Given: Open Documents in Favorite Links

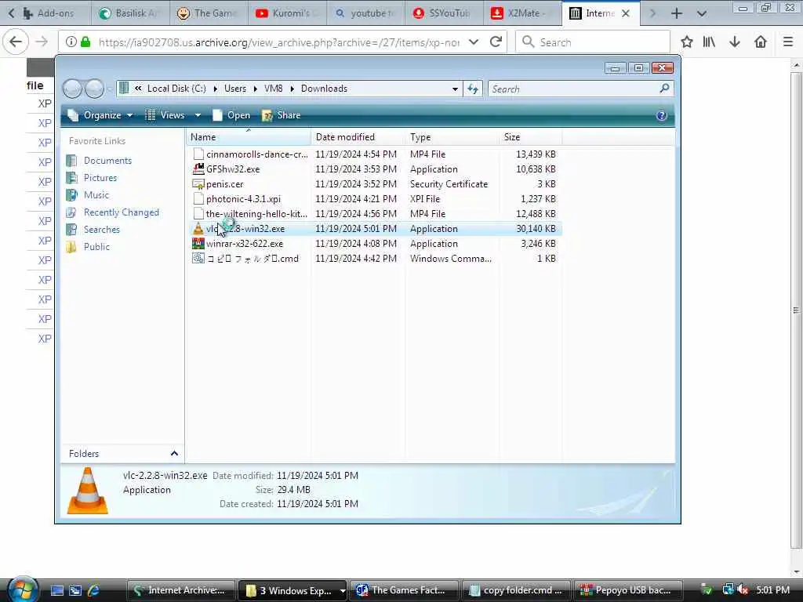Looking at the screenshot, I should tap(107, 161).
